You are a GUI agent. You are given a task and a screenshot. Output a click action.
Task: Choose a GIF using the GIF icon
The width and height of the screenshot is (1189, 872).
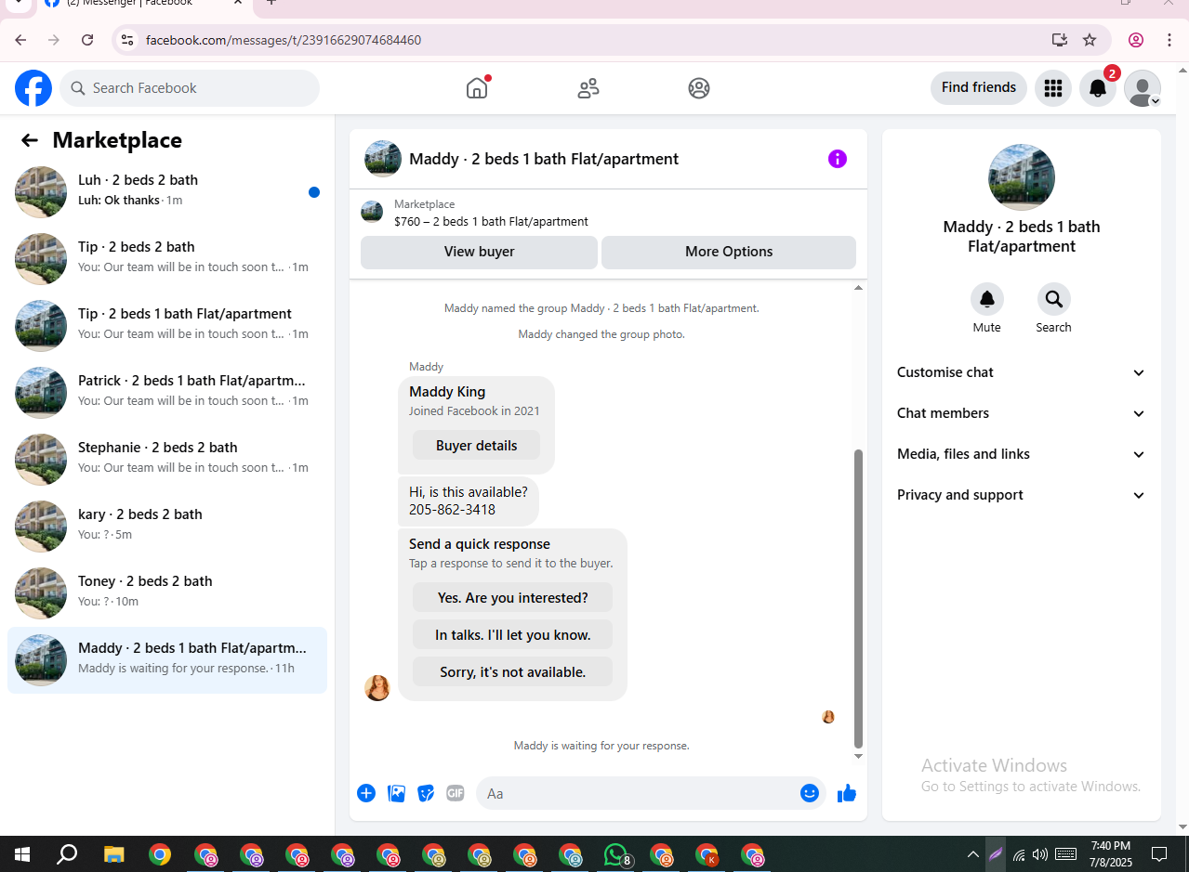click(x=456, y=793)
